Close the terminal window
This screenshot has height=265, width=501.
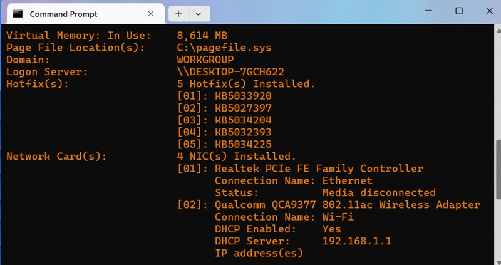point(489,11)
